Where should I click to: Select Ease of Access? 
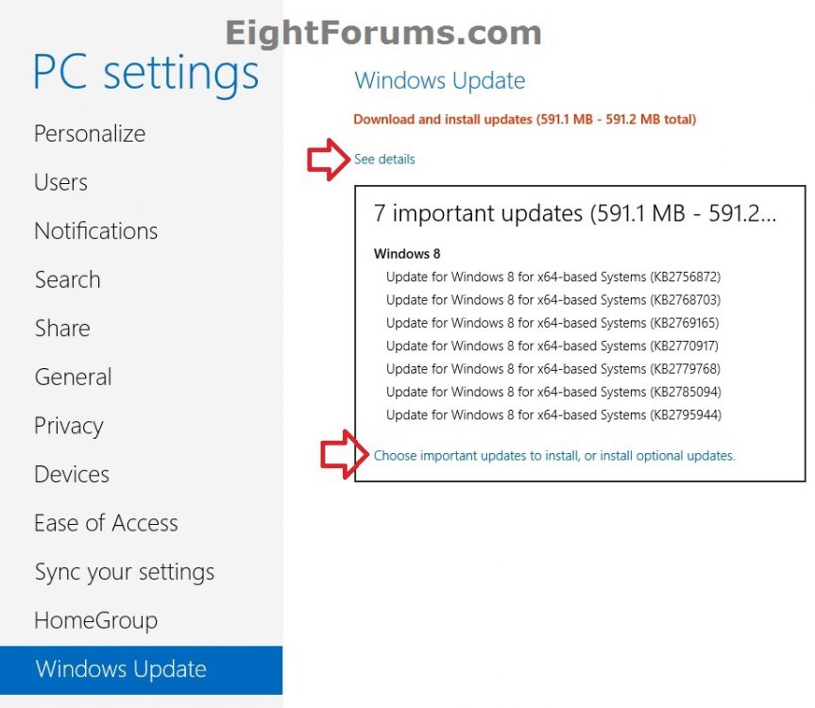point(106,523)
